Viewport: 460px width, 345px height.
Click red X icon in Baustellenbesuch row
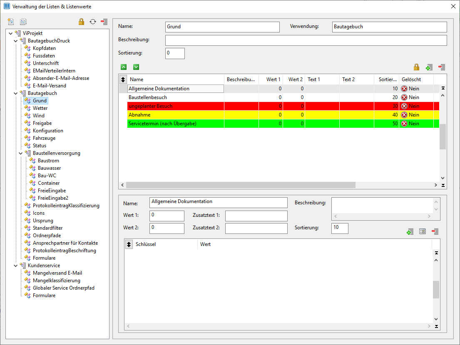[x=404, y=97]
